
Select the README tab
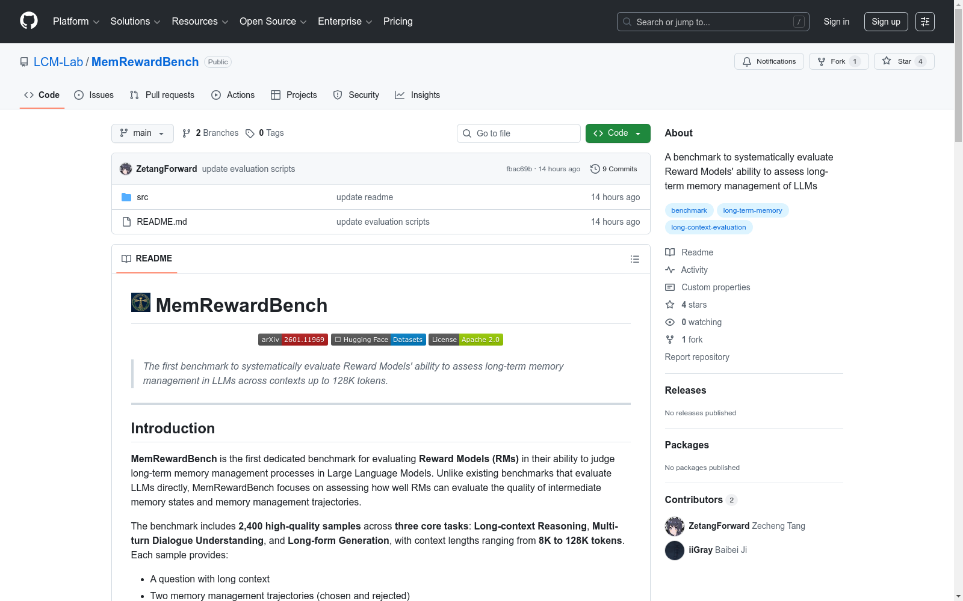tap(147, 258)
